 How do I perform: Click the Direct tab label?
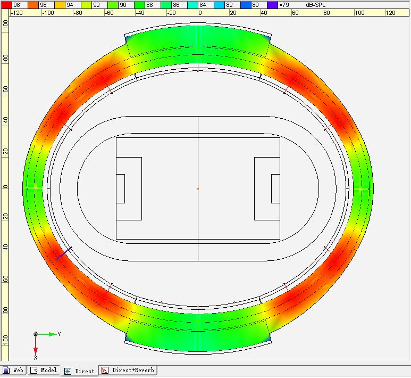click(85, 371)
